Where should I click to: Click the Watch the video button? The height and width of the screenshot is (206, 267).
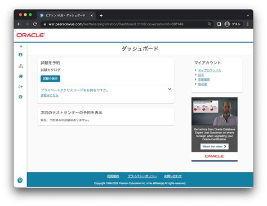pos(215,146)
